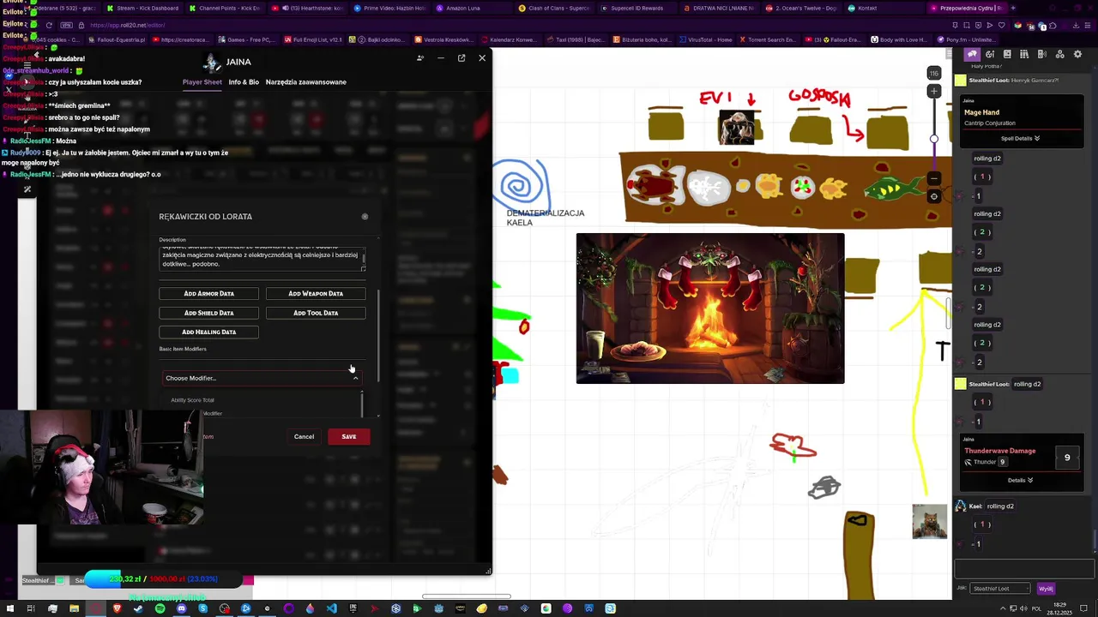
Task: Open the Supercell ID Rewards browser tab
Action: click(x=637, y=8)
